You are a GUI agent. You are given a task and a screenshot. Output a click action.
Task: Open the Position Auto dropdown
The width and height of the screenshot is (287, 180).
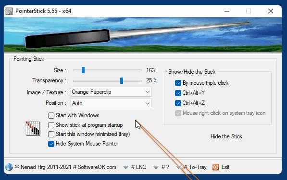pos(111,103)
